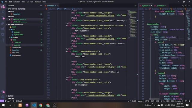Synchronize changes icon in status bar
Viewport: 192px width, 108px height.
tap(13, 101)
